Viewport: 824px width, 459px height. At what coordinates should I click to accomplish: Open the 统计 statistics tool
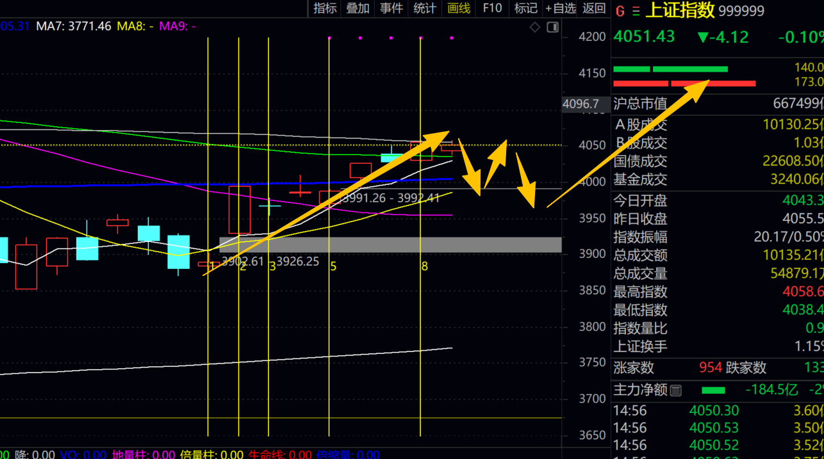425,8
